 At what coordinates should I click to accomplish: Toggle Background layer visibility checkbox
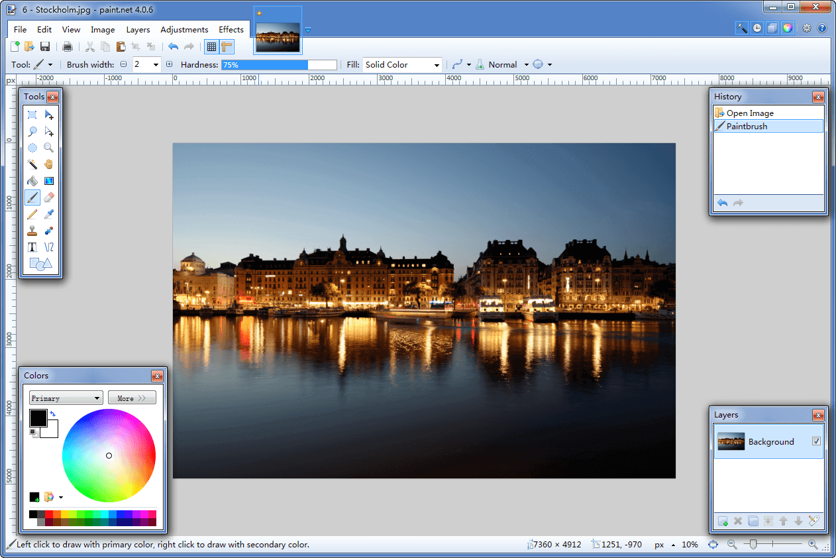(x=816, y=441)
